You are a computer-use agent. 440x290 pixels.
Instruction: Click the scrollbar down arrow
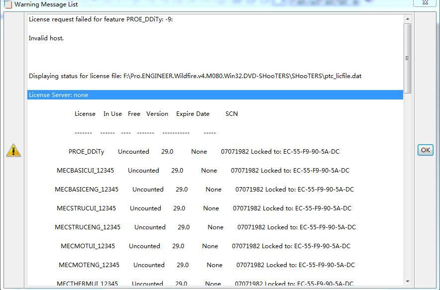click(x=408, y=282)
